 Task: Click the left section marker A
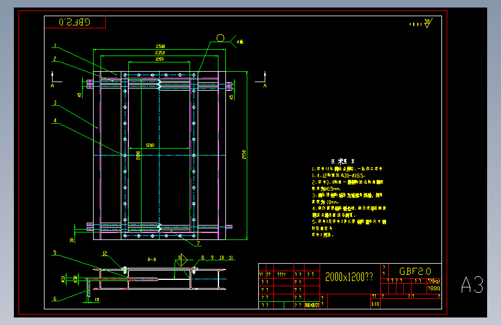pos(53,86)
